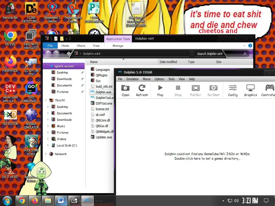The height and width of the screenshot is (206, 275).
Task: Select the Share ribbon tab
Action: (81, 46)
